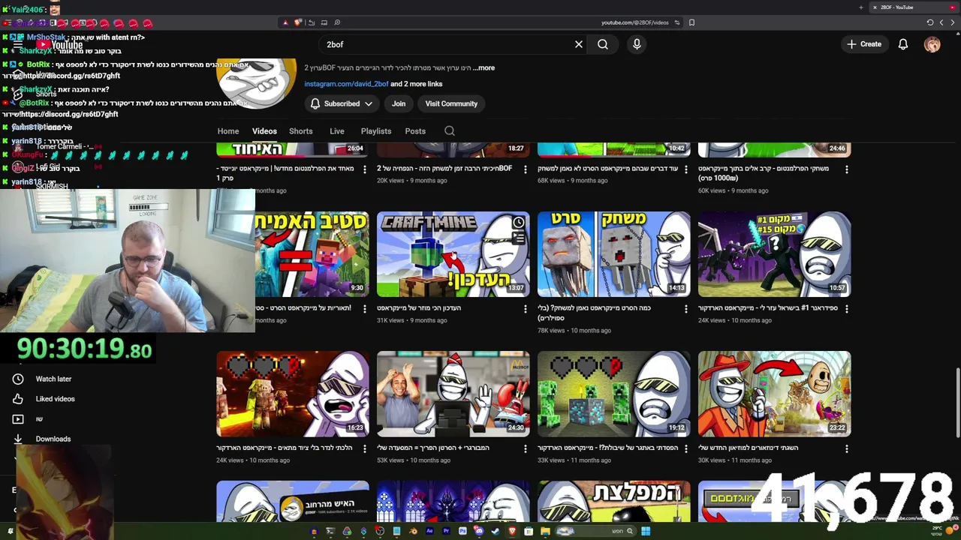Open the ghast movie thumbnail with duration 14:13

pos(613,254)
